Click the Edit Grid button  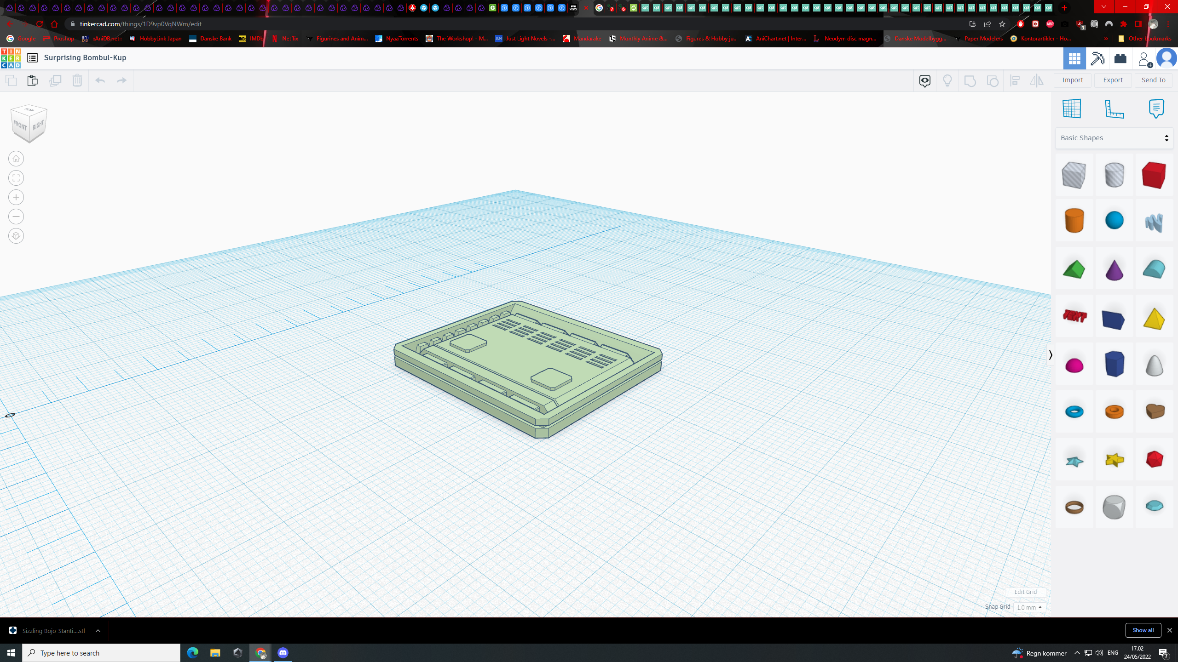tap(1025, 592)
